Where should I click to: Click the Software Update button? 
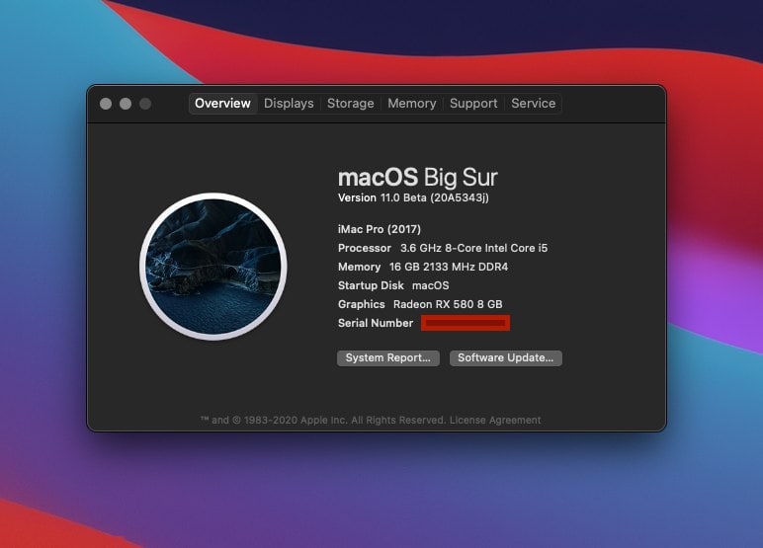[x=506, y=358]
